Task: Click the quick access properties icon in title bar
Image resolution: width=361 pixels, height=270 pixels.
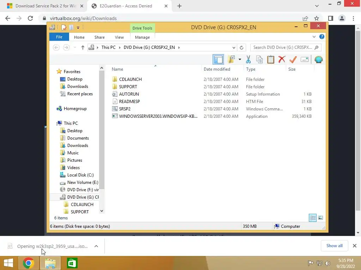Action: [64, 27]
